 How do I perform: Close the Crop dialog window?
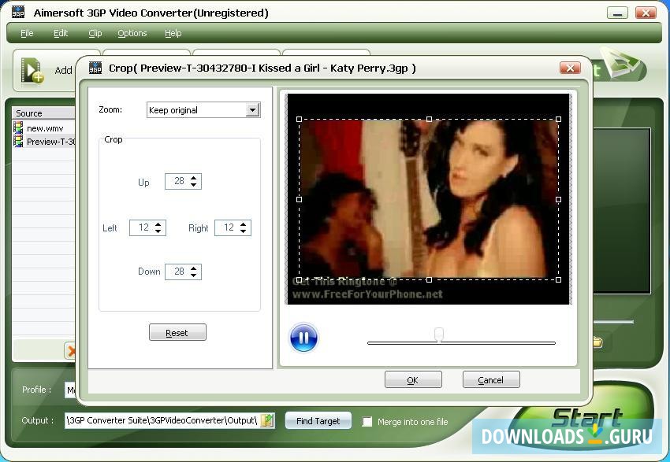(570, 68)
